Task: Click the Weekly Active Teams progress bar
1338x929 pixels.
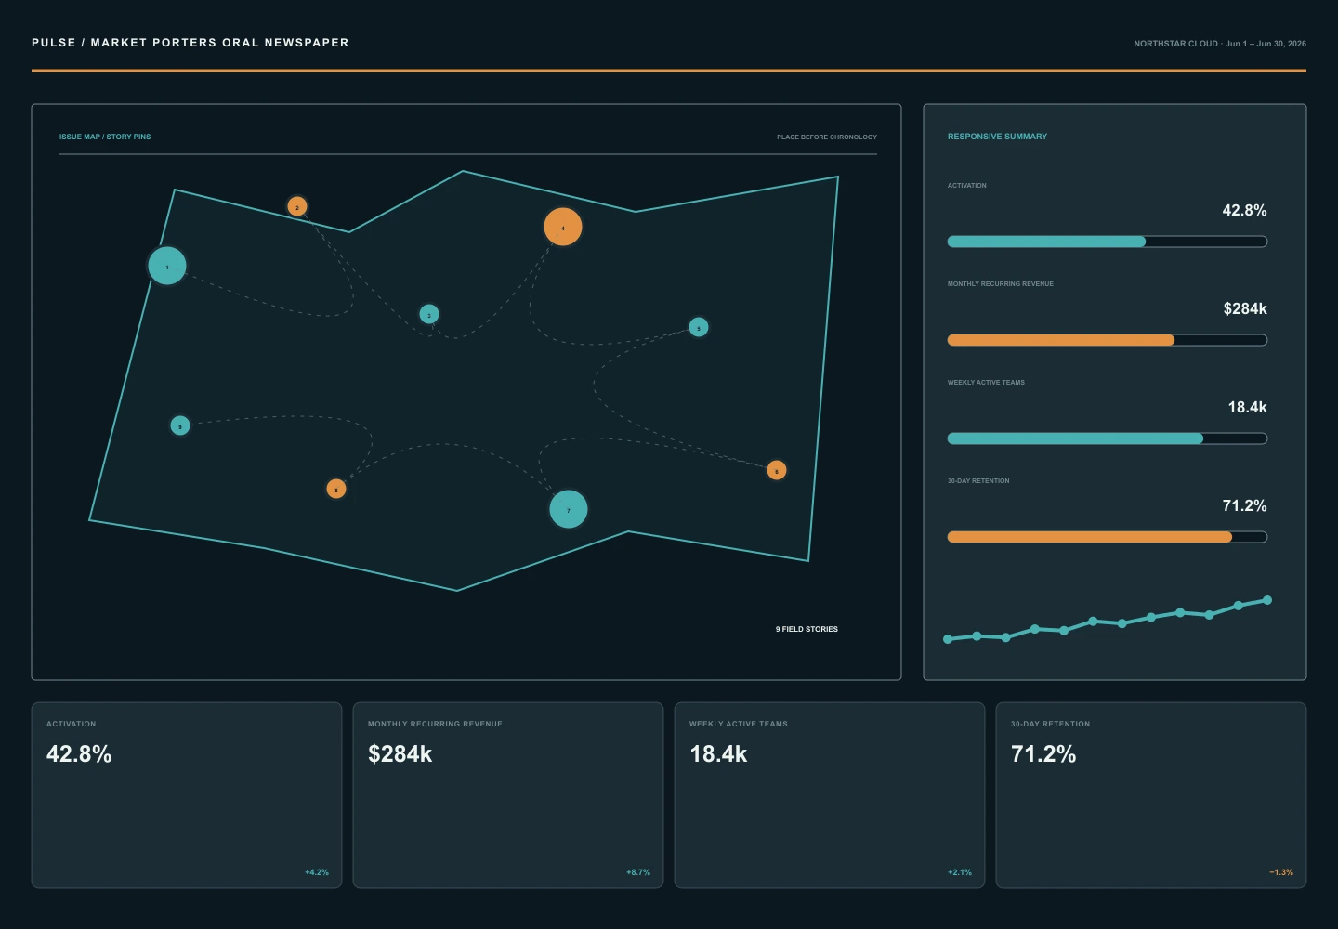Action: click(x=1108, y=438)
